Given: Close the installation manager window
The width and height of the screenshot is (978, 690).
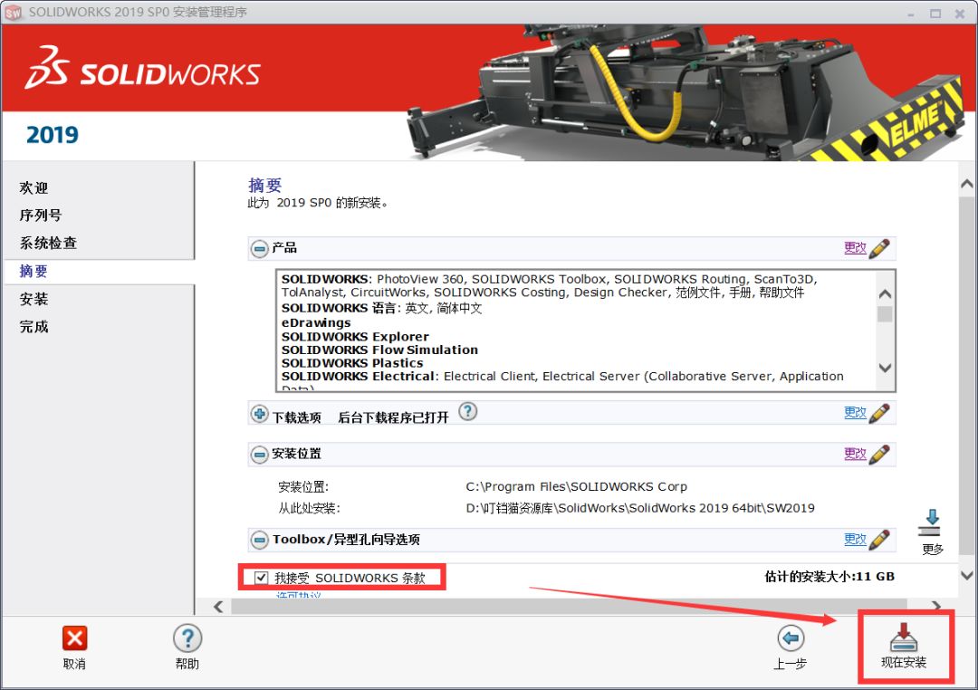Looking at the screenshot, I should (960, 13).
